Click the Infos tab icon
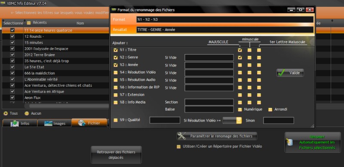 click(x=15, y=123)
